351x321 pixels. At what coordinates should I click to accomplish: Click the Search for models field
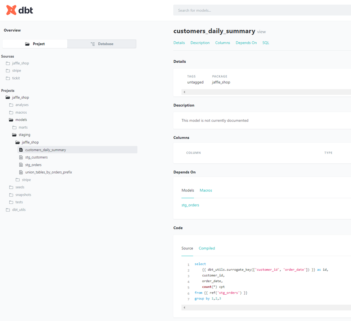coord(262,10)
